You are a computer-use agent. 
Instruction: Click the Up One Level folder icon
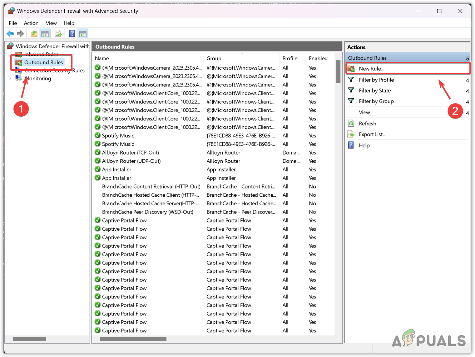(34, 34)
